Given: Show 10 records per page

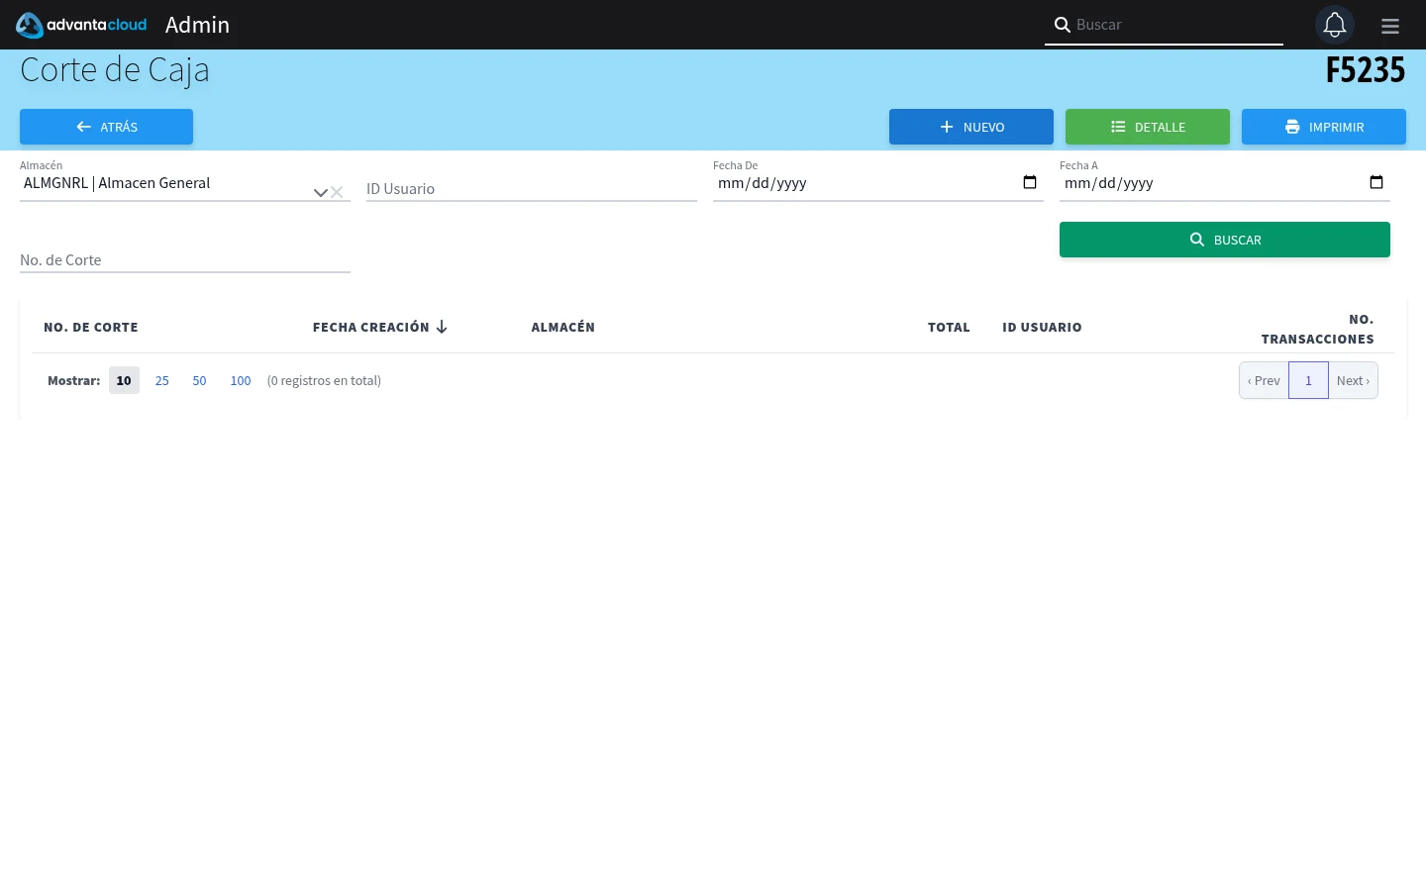Looking at the screenshot, I should (124, 380).
